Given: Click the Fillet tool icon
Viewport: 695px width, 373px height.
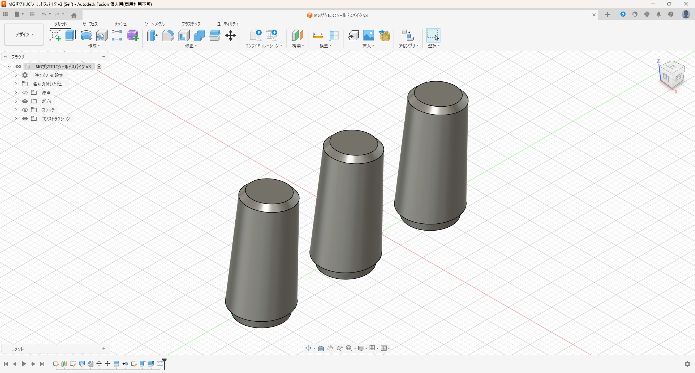Looking at the screenshot, I should [168, 35].
